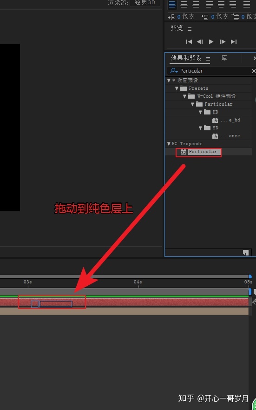Select justify last line left icon
The height and width of the screenshot is (410, 256).
click(209, 5)
